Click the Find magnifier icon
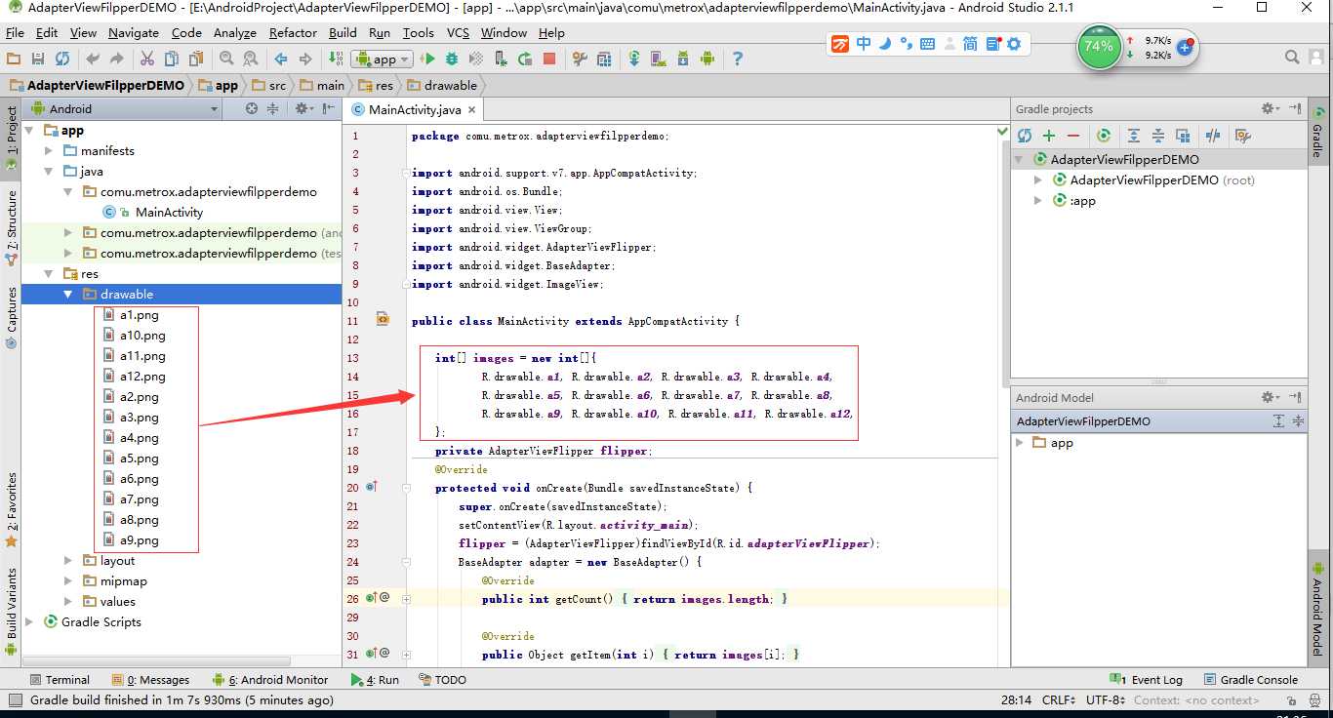 [226, 59]
